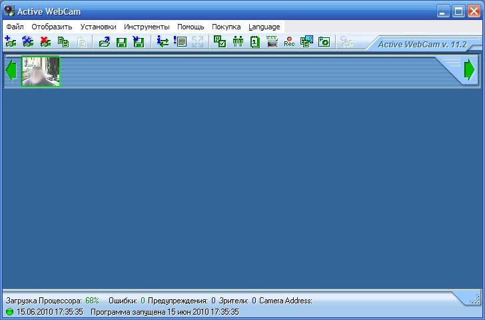Click the WWW web page icon
Image resolution: width=485 pixels, height=320 pixels.
click(x=272, y=41)
